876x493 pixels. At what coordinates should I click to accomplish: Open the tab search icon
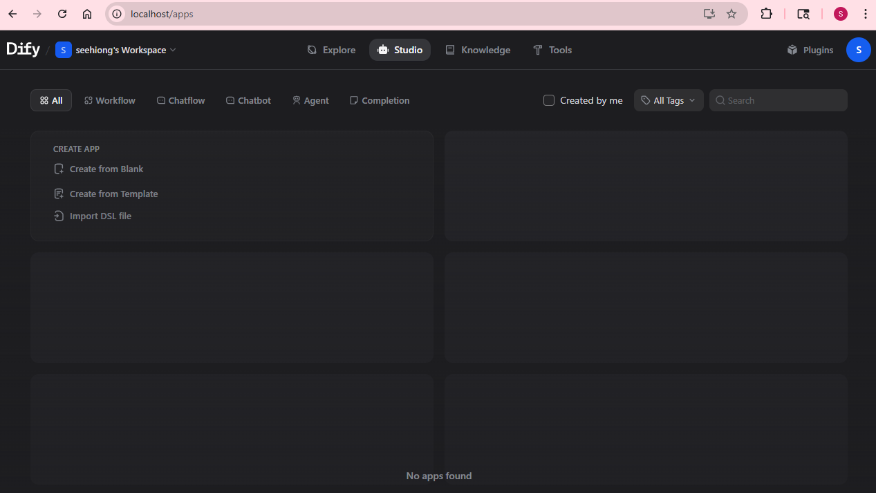coord(803,14)
